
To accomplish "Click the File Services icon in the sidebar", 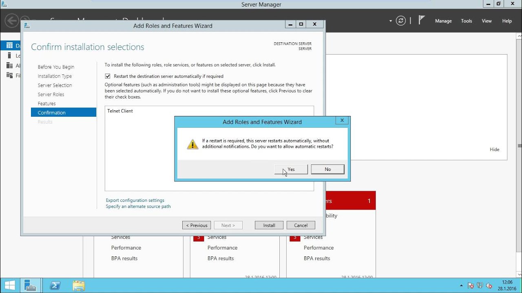I will coord(9,75).
